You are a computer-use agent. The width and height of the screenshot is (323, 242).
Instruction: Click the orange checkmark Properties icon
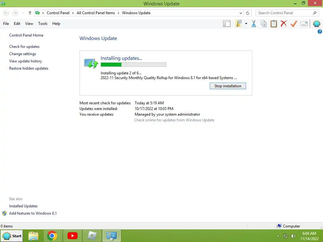point(294,24)
